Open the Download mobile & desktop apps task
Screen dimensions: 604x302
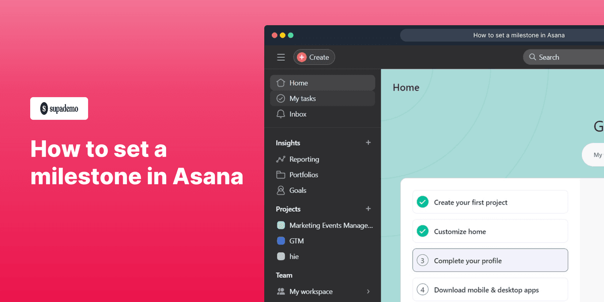486,289
